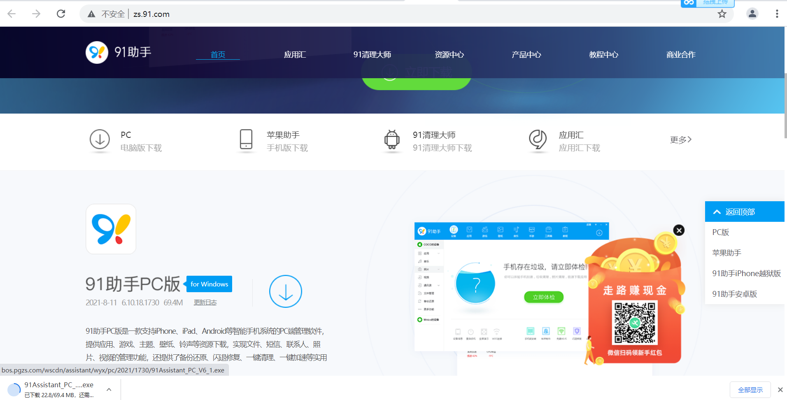The width and height of the screenshot is (787, 400).
Task: Click the address bar URL zs.91.com
Action: 151,14
